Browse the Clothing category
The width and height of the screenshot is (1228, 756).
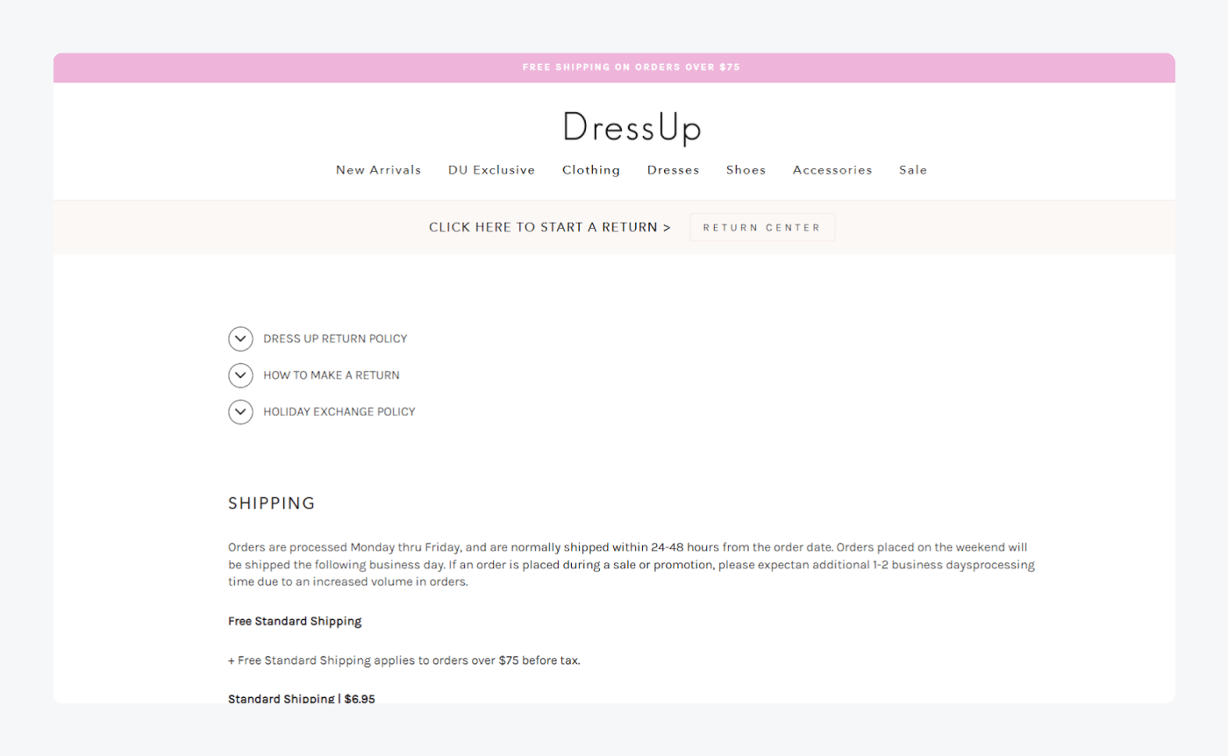point(590,169)
